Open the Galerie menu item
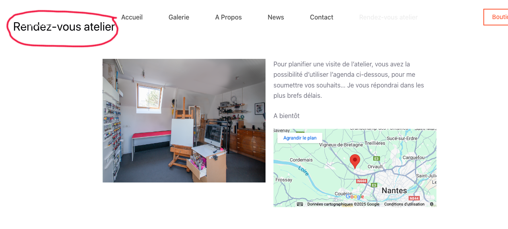Screen dimensions: 508x229 [179, 17]
